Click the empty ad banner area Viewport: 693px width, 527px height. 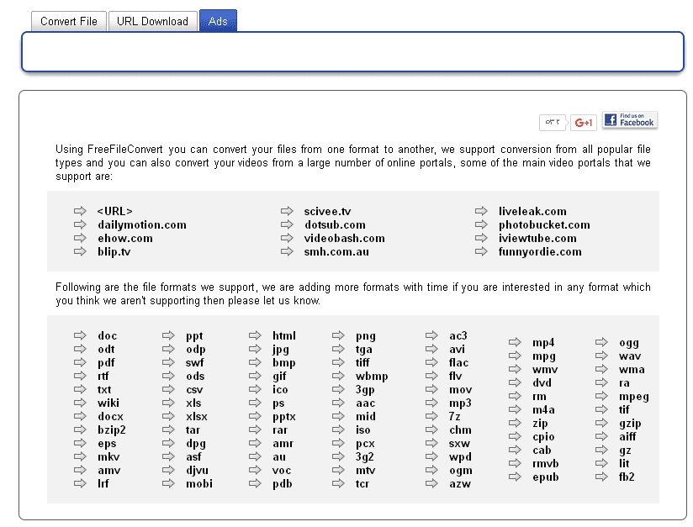(352, 52)
